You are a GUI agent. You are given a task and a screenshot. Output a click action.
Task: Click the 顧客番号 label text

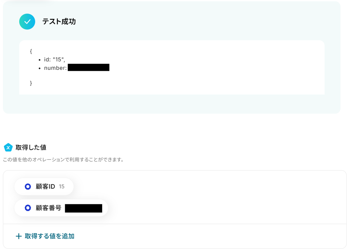(49, 208)
